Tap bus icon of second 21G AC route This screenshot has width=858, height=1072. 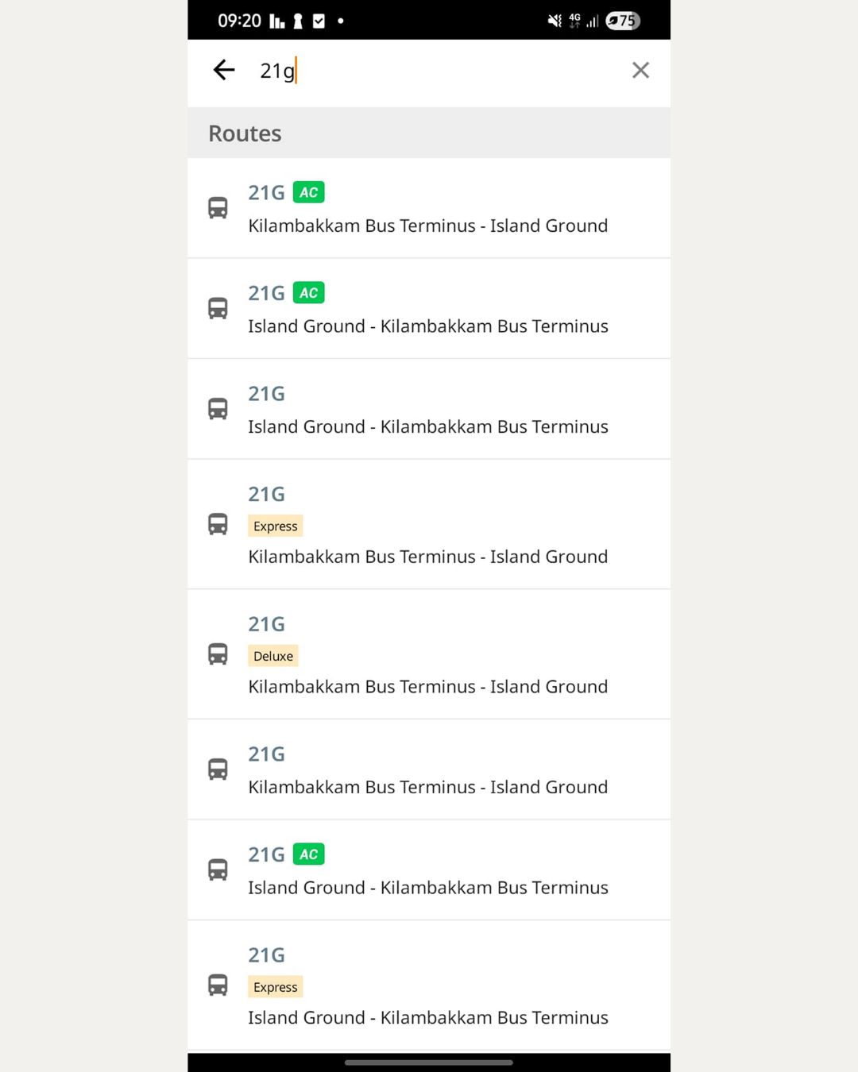218,308
